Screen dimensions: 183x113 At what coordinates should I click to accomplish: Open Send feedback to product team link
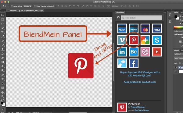click(x=140, y=82)
